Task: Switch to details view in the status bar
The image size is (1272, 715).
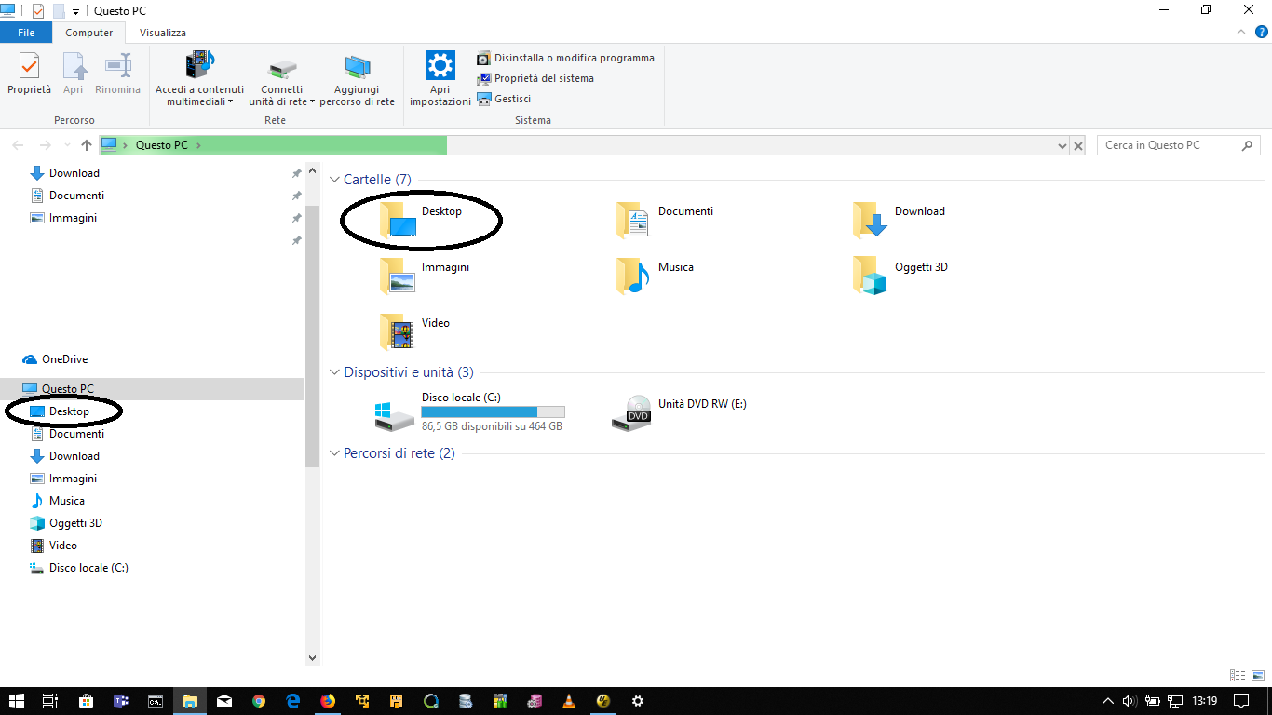Action: click(x=1238, y=675)
